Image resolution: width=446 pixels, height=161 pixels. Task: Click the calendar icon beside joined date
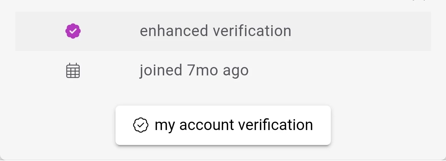[x=73, y=71]
